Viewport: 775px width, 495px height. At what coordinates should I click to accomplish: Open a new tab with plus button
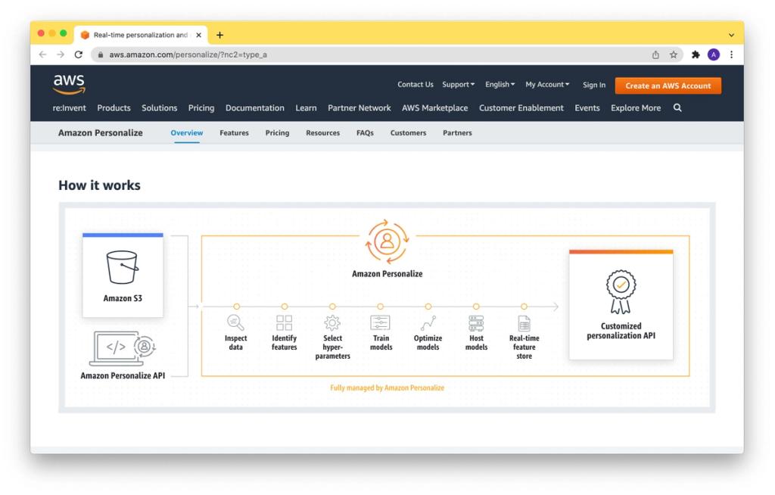click(x=220, y=35)
